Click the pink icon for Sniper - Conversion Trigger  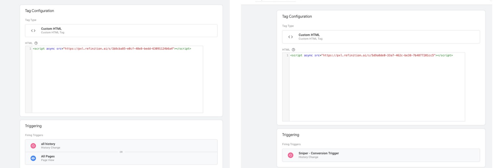(x=290, y=155)
